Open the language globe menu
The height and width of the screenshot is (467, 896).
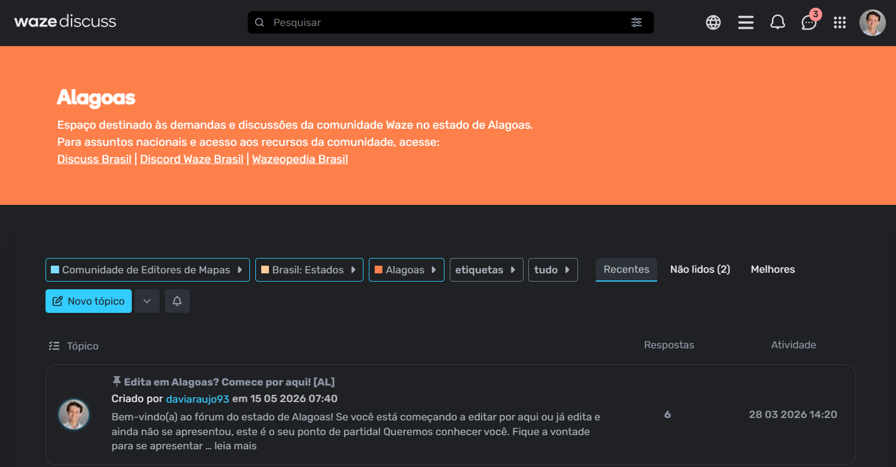(x=713, y=22)
